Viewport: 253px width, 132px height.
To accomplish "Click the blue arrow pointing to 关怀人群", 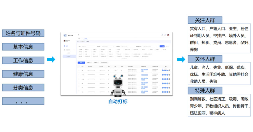I will click(x=181, y=60).
